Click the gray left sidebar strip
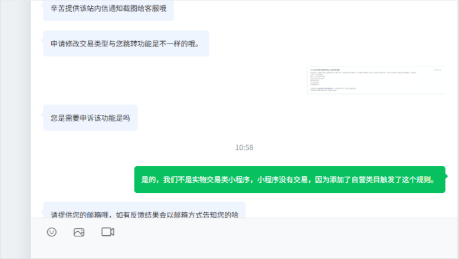This screenshot has width=459, height=259. click(x=16, y=129)
